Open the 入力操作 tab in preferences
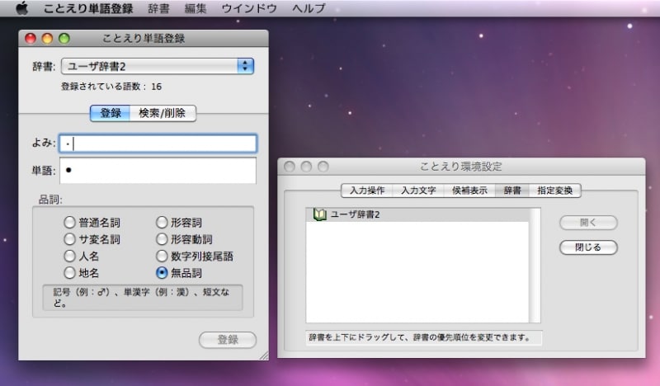 click(x=367, y=191)
